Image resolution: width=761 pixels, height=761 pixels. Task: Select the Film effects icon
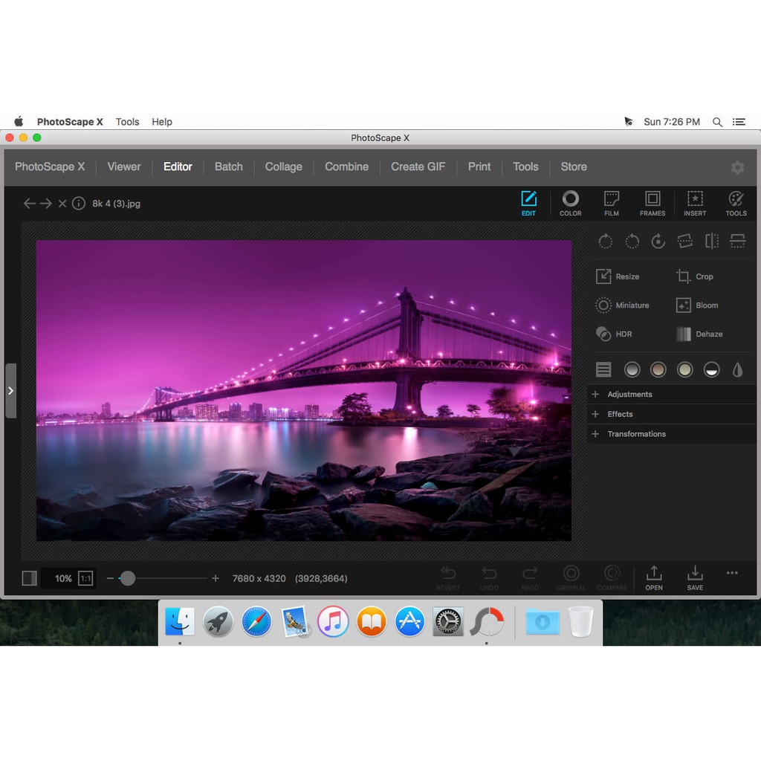pos(612,201)
